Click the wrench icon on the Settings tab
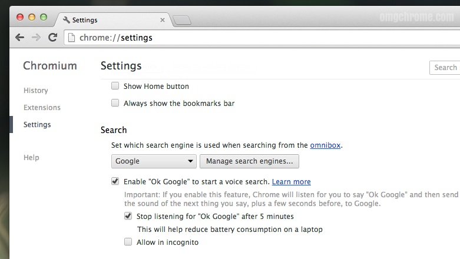This screenshot has width=460, height=259. click(x=66, y=20)
